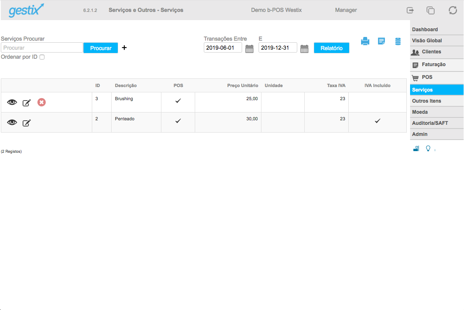Toggle the Ordenar por ID checkbox

pos(42,57)
